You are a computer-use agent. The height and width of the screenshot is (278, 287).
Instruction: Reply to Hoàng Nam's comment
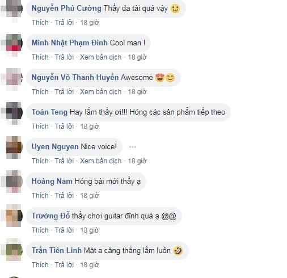(x=64, y=196)
